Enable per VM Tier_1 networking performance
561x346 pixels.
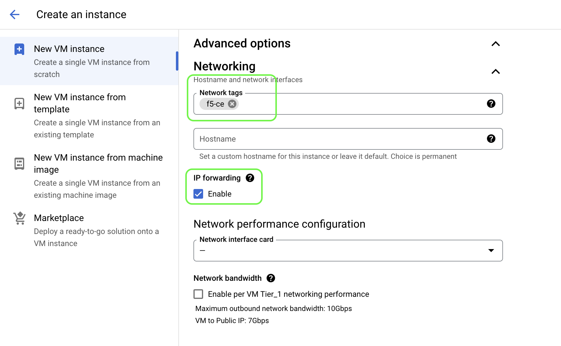198,294
